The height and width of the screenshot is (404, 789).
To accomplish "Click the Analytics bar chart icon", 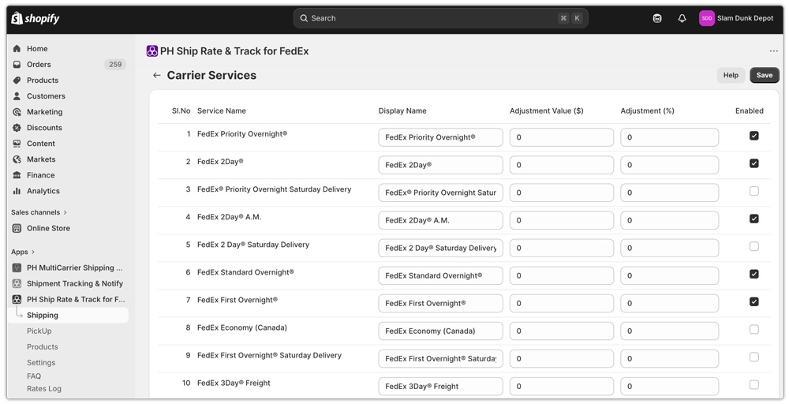I will point(17,191).
